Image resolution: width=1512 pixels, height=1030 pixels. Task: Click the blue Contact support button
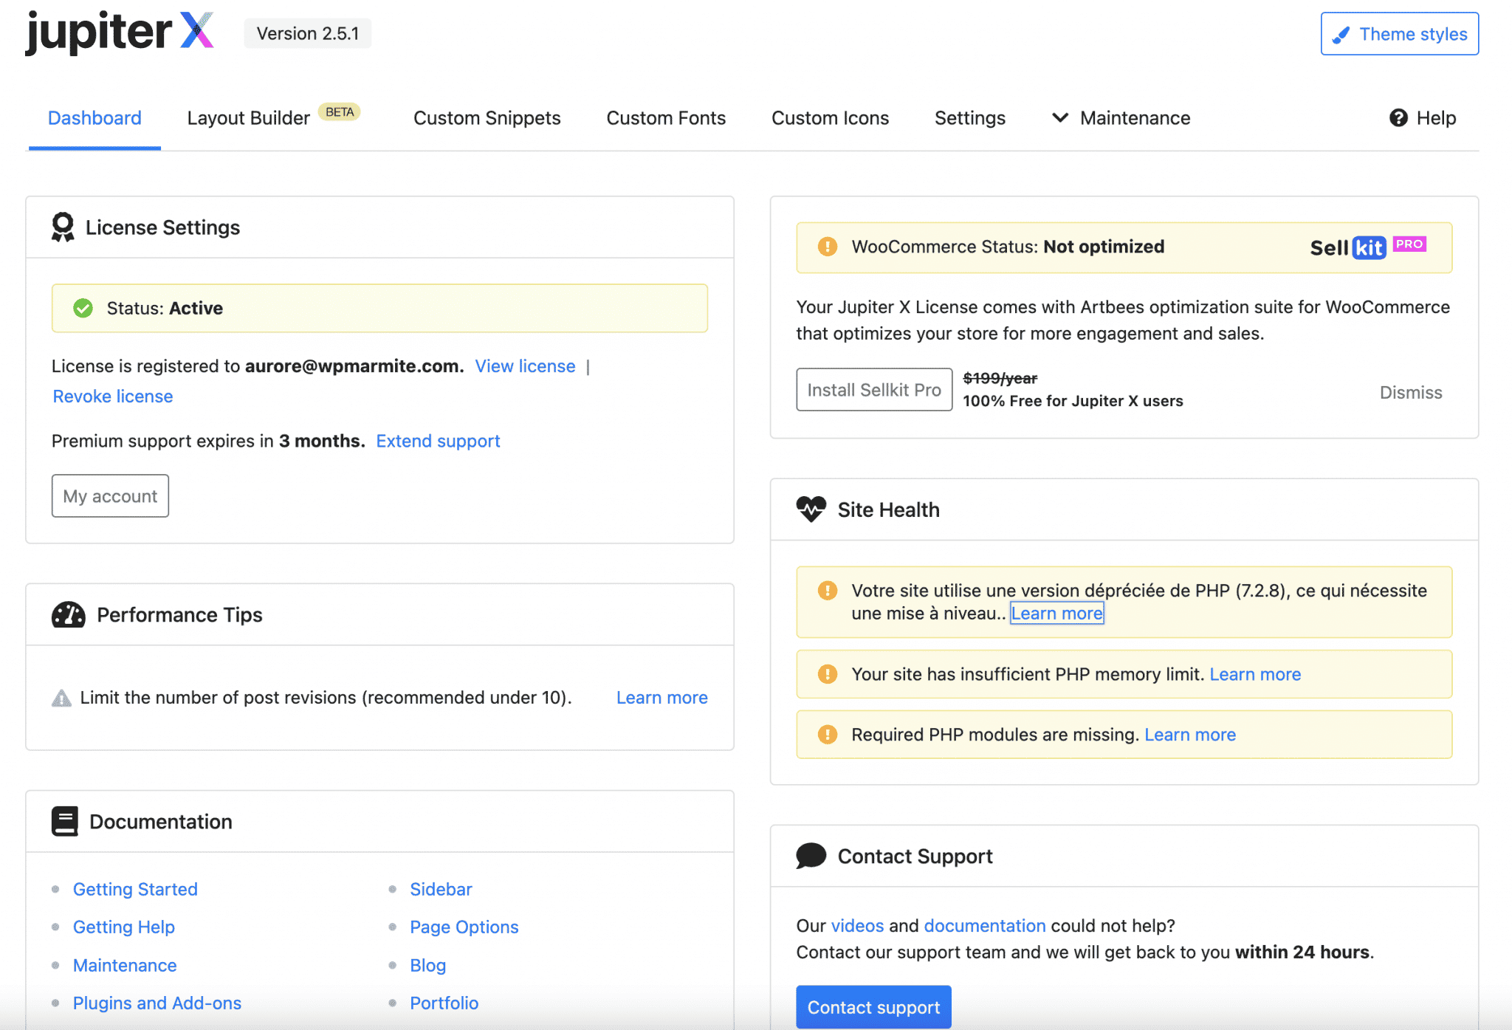click(873, 1006)
